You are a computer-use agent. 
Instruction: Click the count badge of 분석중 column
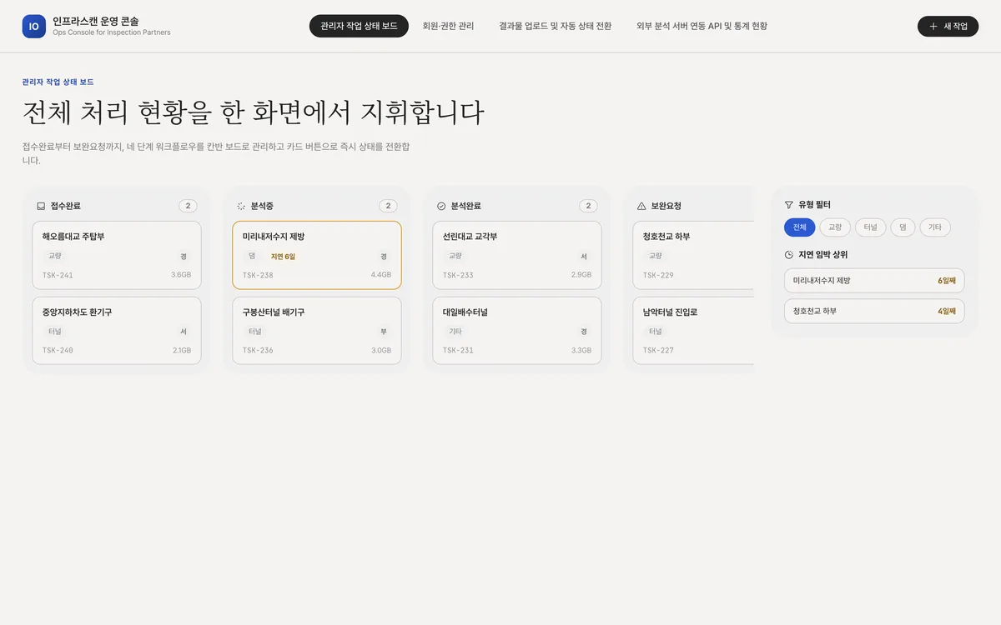pyautogui.click(x=388, y=206)
